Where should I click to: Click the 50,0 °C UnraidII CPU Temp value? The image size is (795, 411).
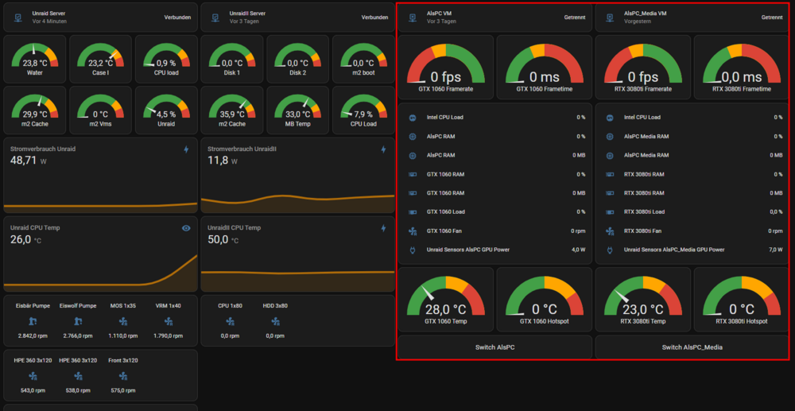223,239
